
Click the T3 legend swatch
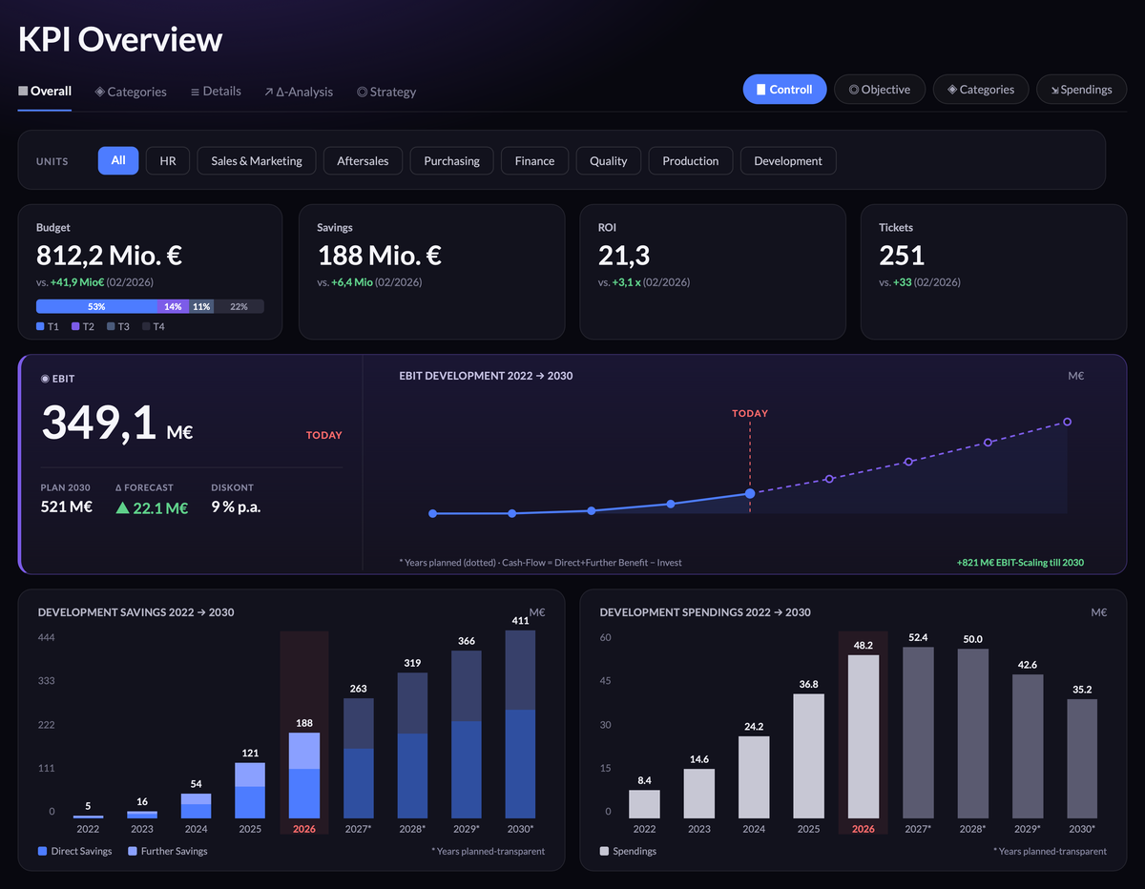tap(111, 326)
